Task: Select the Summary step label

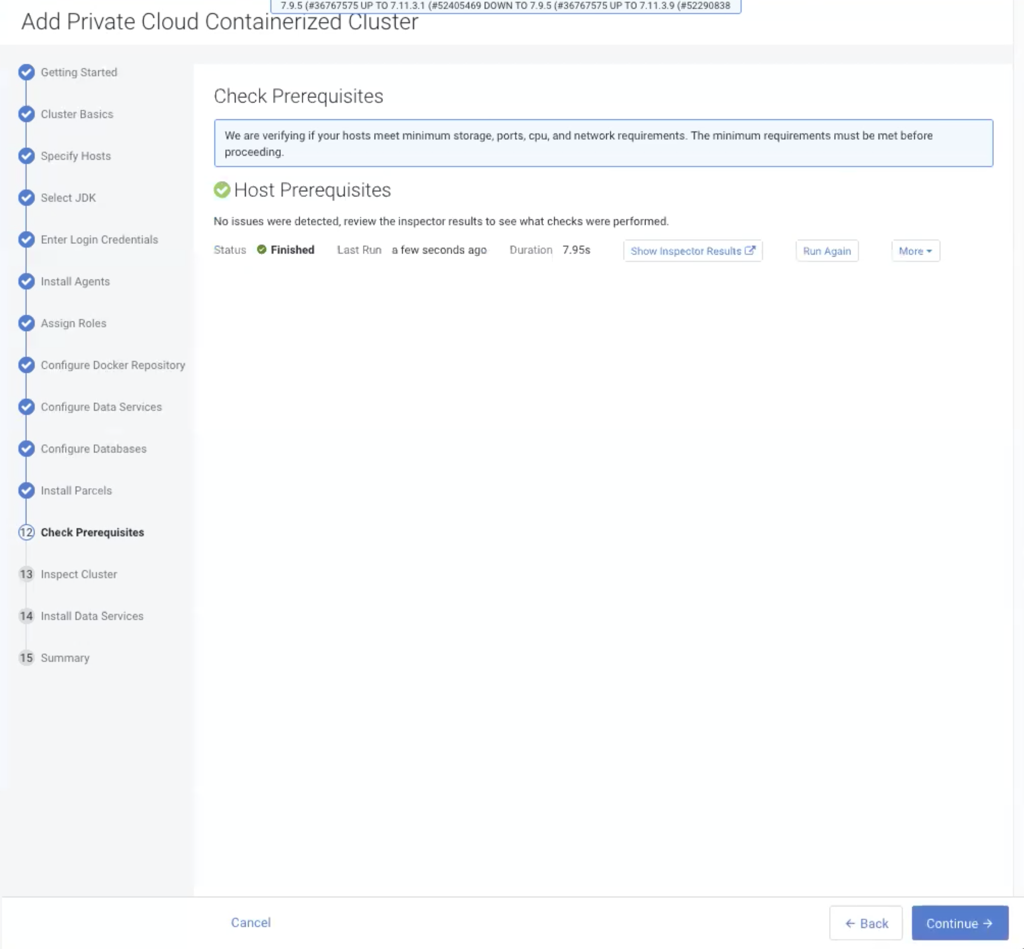Action: (65, 658)
